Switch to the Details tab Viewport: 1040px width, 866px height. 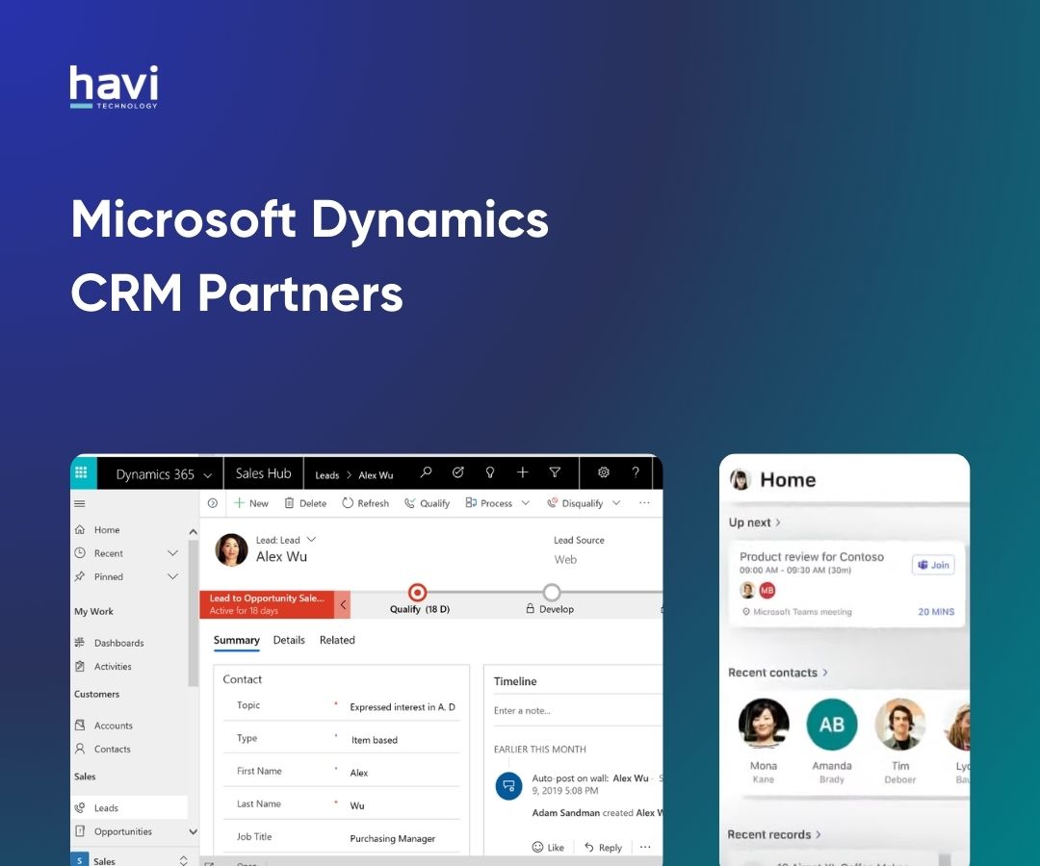click(289, 640)
